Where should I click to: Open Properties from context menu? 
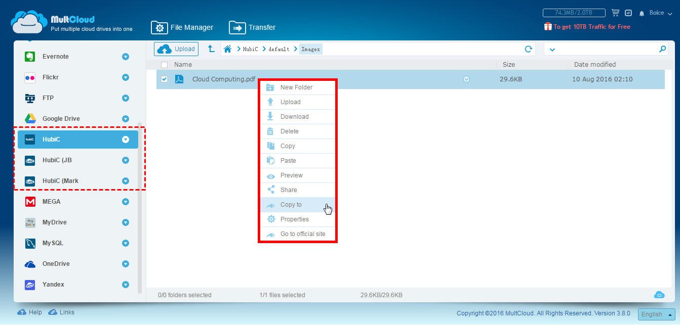click(297, 219)
